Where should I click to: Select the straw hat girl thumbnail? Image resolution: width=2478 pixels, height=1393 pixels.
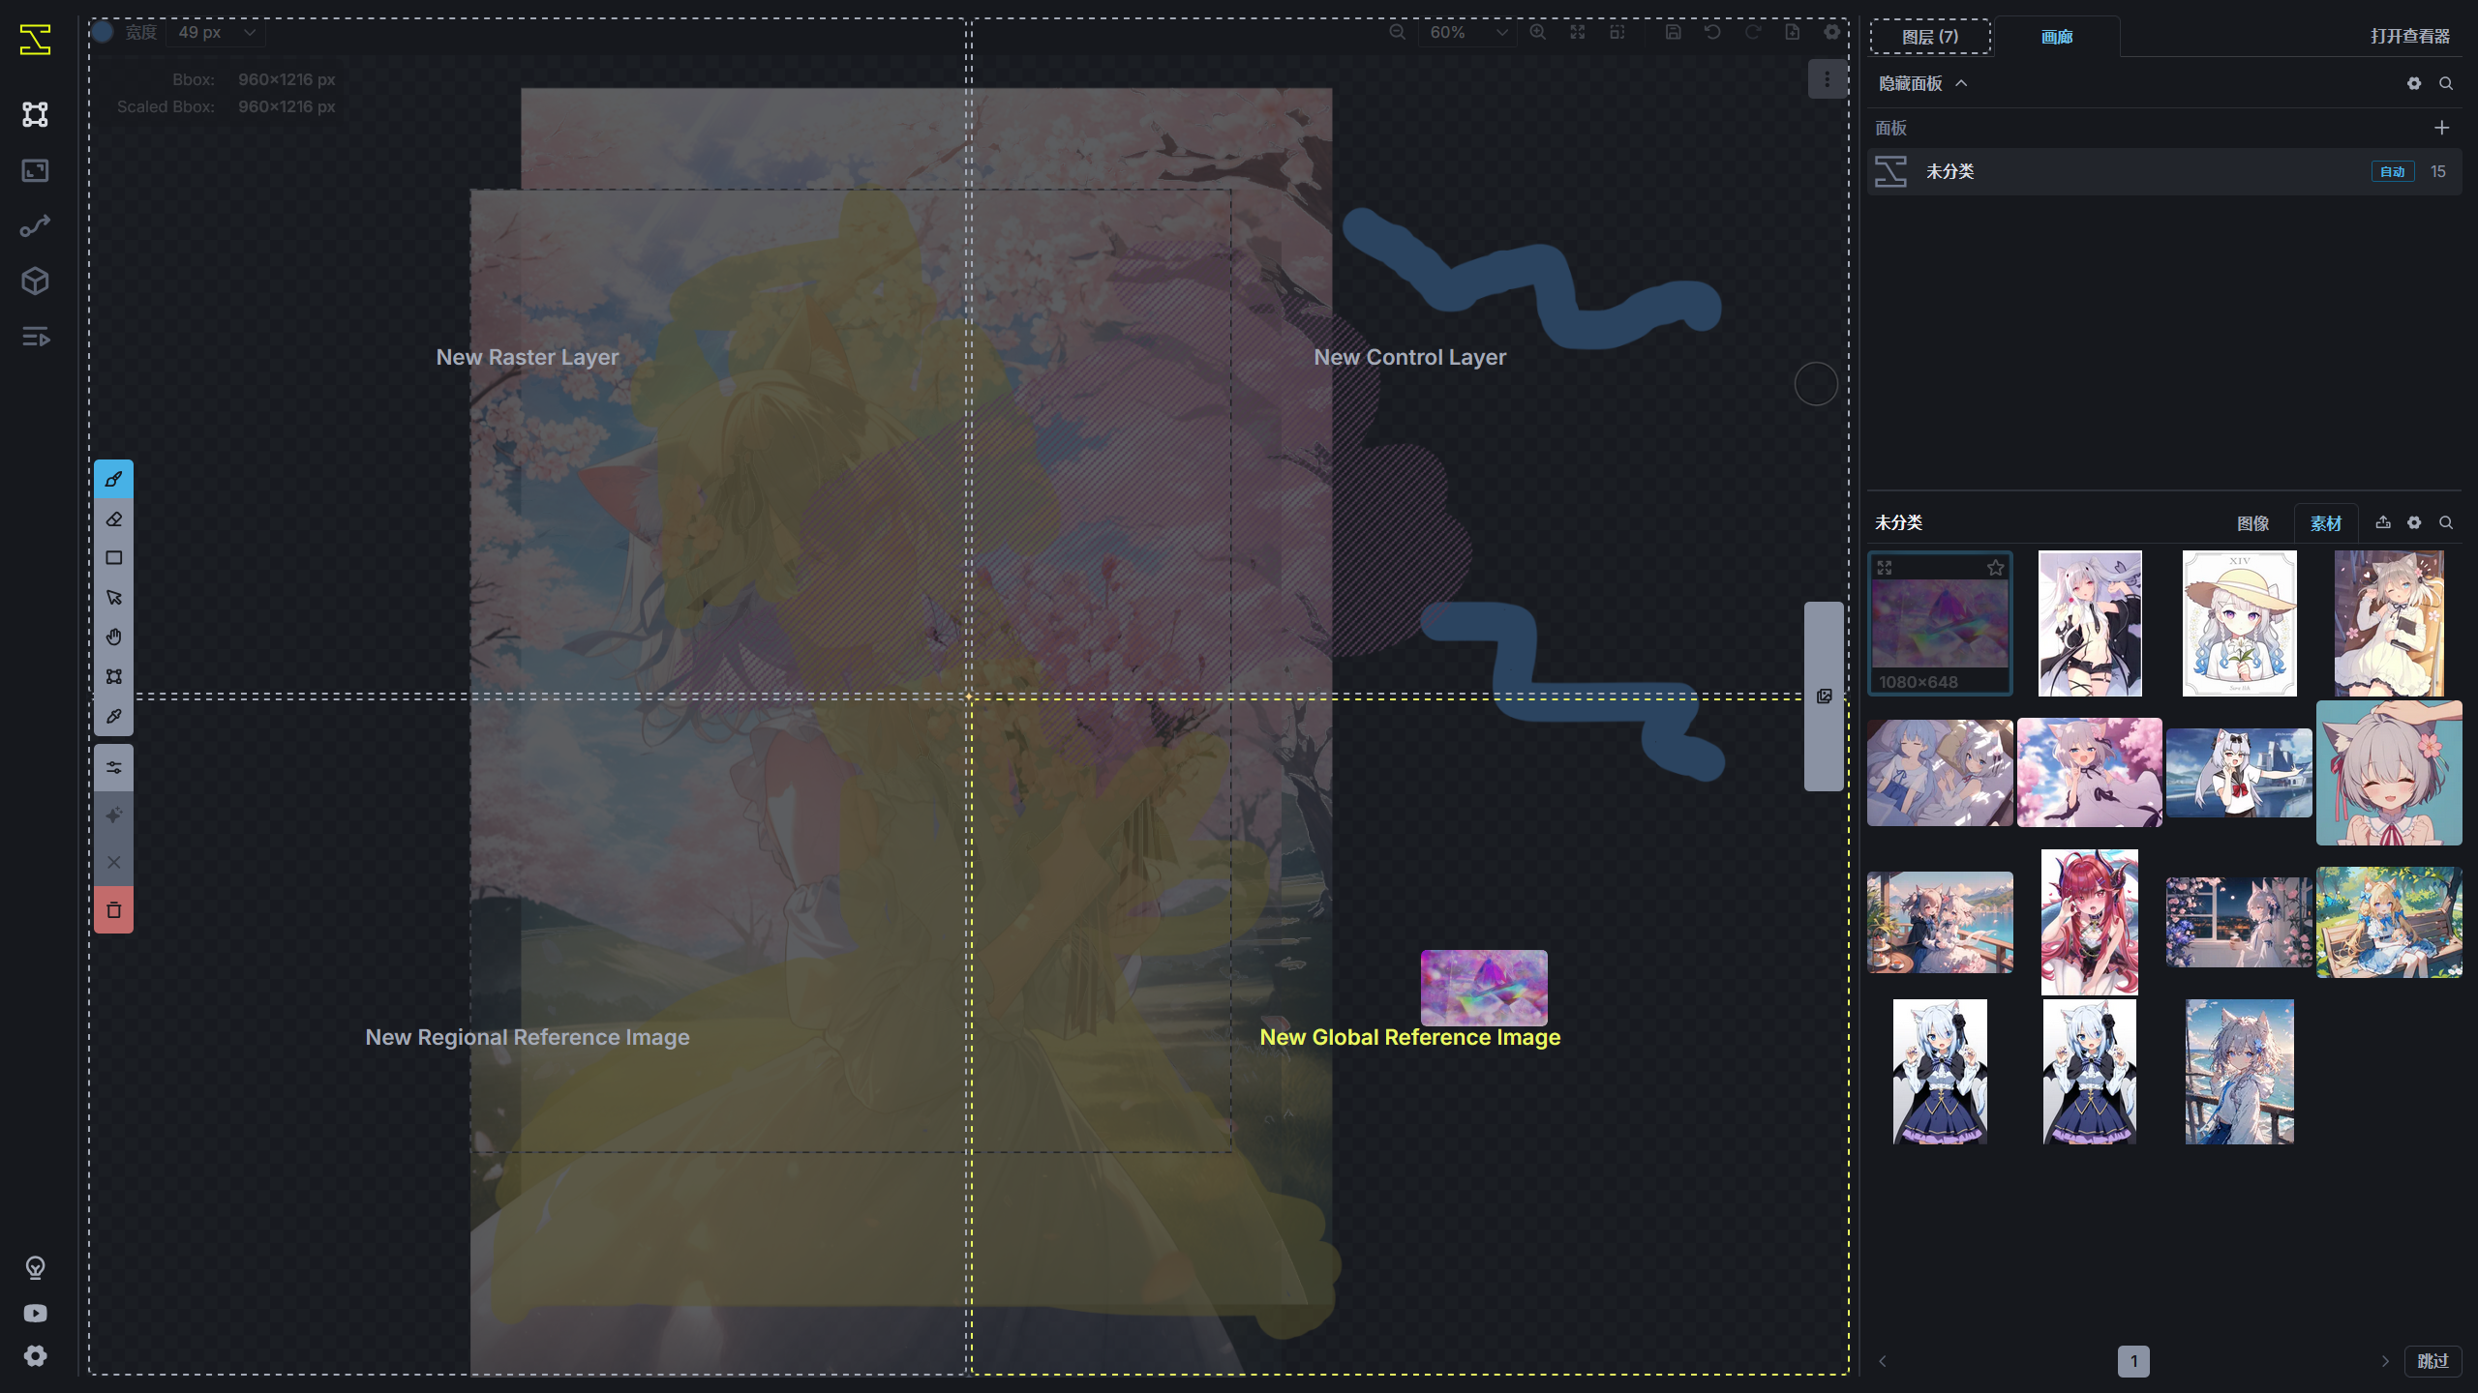click(2239, 624)
